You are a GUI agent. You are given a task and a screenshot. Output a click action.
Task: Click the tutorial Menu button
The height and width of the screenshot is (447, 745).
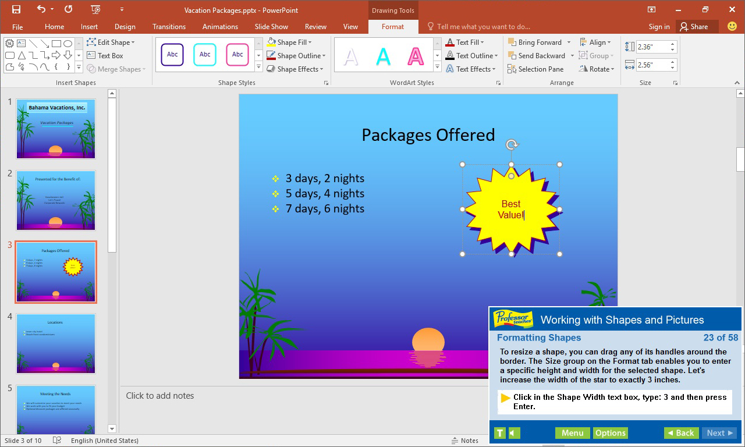[572, 433]
